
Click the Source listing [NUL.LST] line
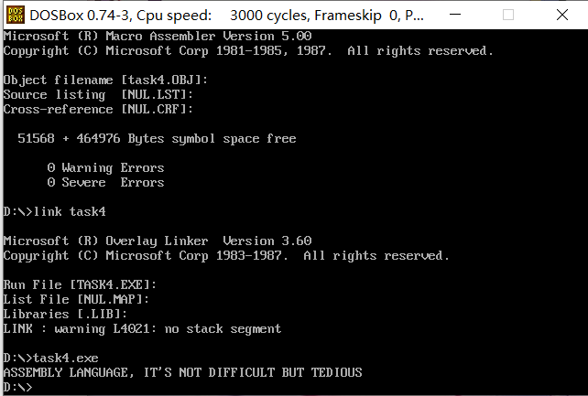[x=98, y=94]
